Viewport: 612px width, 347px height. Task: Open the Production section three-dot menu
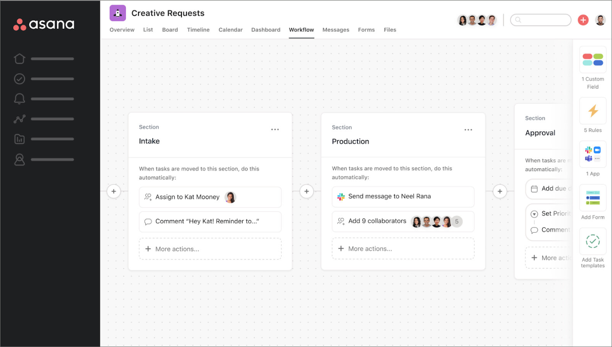(468, 130)
